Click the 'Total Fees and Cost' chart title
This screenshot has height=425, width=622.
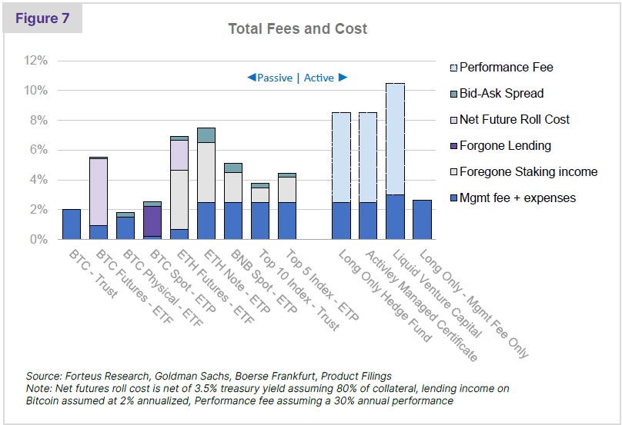pyautogui.click(x=297, y=28)
